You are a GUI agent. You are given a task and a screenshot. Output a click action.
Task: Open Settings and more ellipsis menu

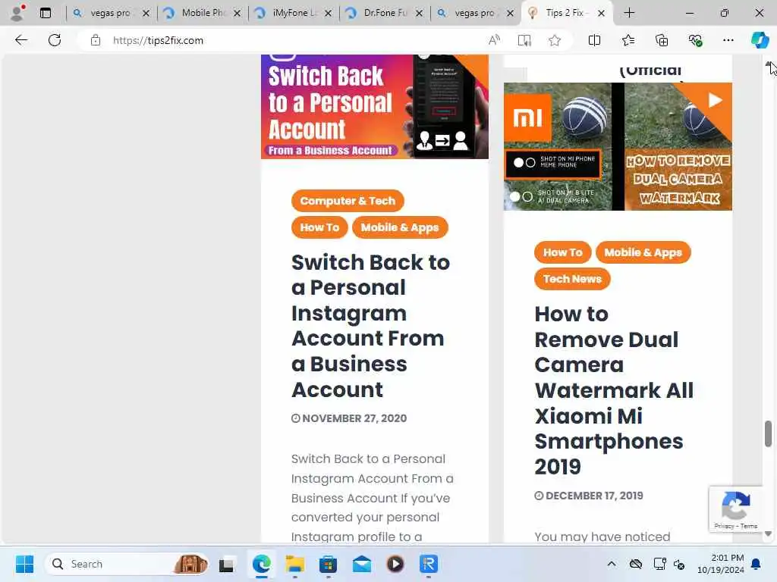tap(728, 40)
